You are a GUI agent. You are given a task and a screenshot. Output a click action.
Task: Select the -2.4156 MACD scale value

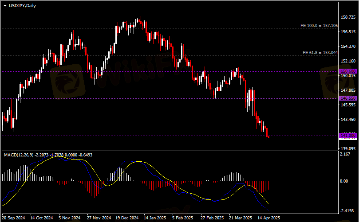(347, 211)
